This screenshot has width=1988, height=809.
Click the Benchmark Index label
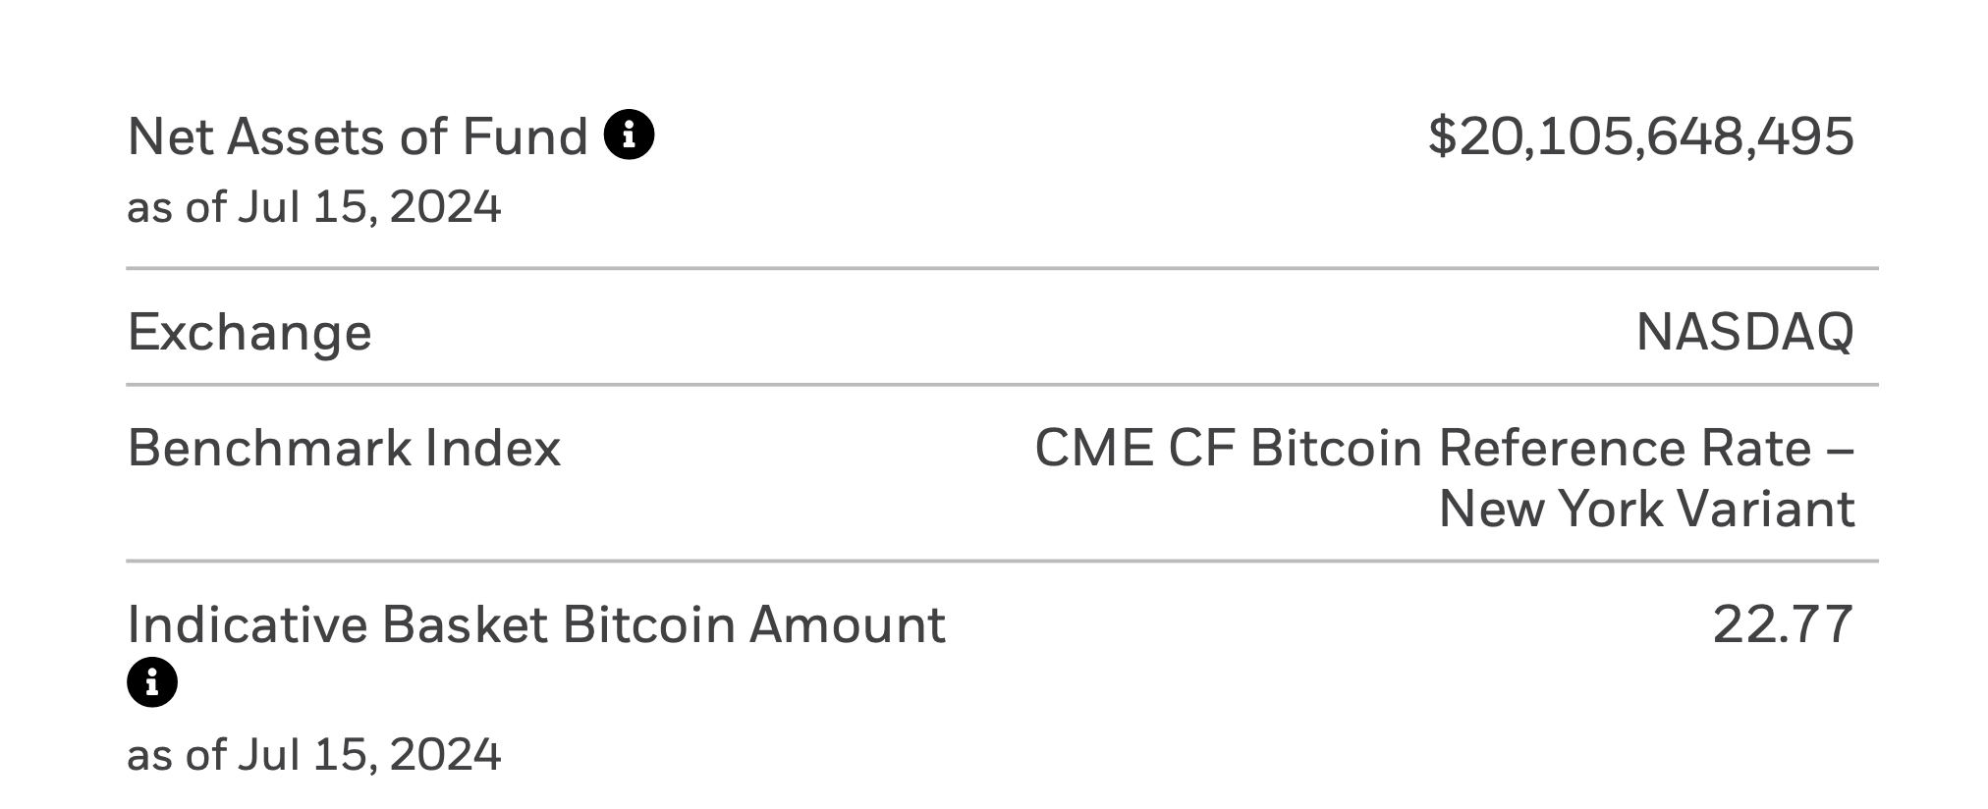(x=344, y=449)
